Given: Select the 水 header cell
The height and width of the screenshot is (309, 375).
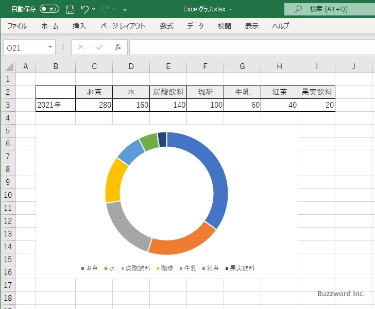Looking at the screenshot, I should click(x=131, y=92).
